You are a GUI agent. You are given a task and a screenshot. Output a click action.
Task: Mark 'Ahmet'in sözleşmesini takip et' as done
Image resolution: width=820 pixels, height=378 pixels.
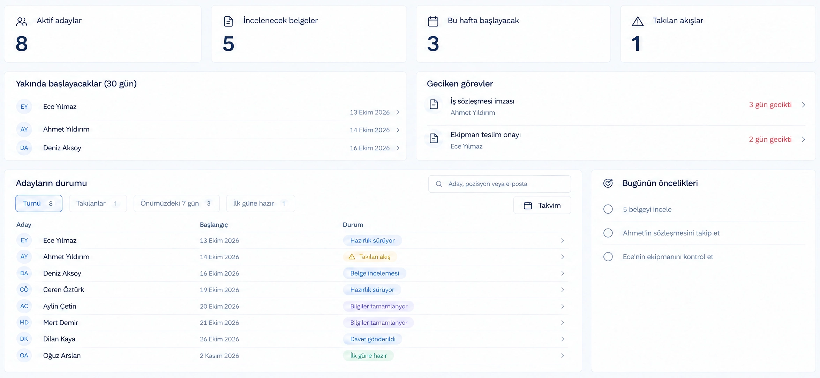tap(608, 233)
